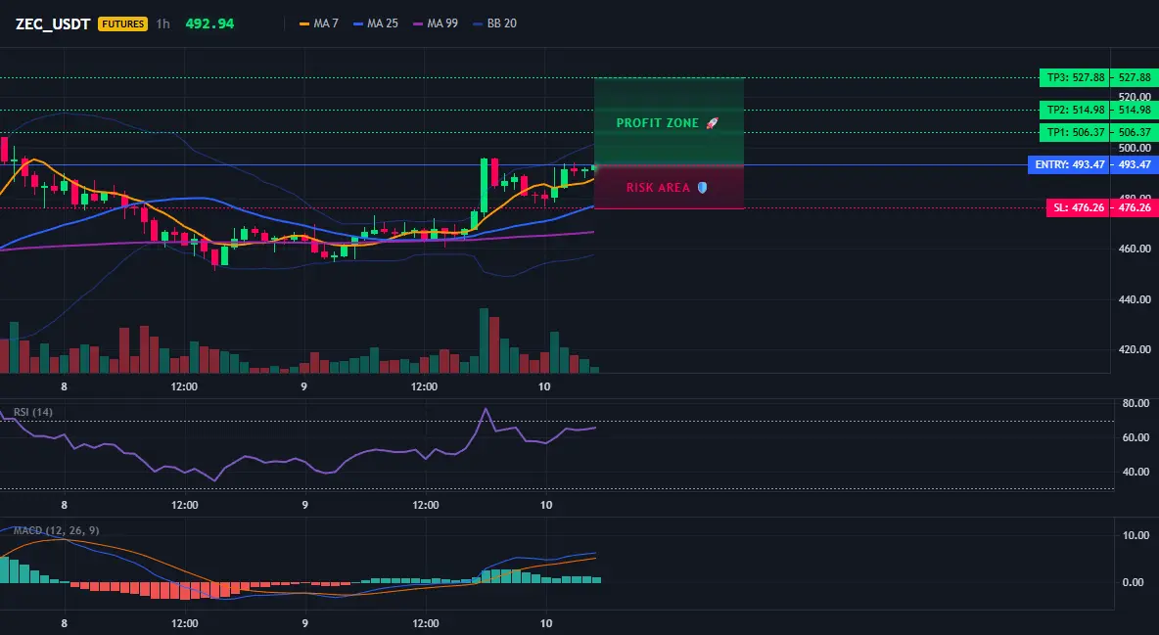Click date label 9 on main chart axis

[x=303, y=386]
